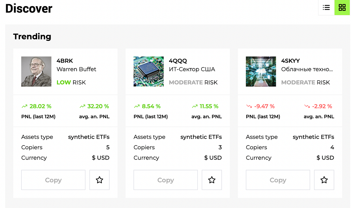The height and width of the screenshot is (208, 351).
Task: Switch to list view layout
Action: tap(326, 7)
